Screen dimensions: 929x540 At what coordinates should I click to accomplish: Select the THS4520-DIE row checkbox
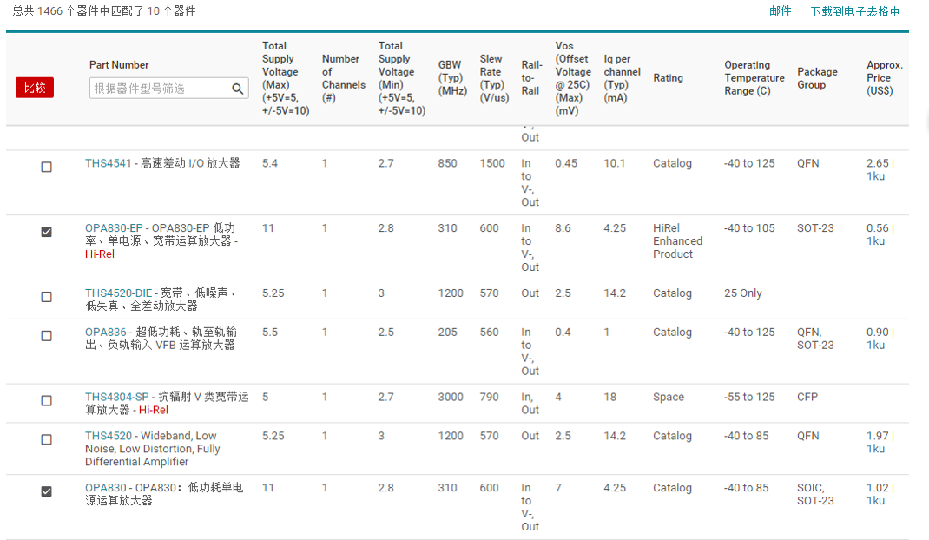46,297
